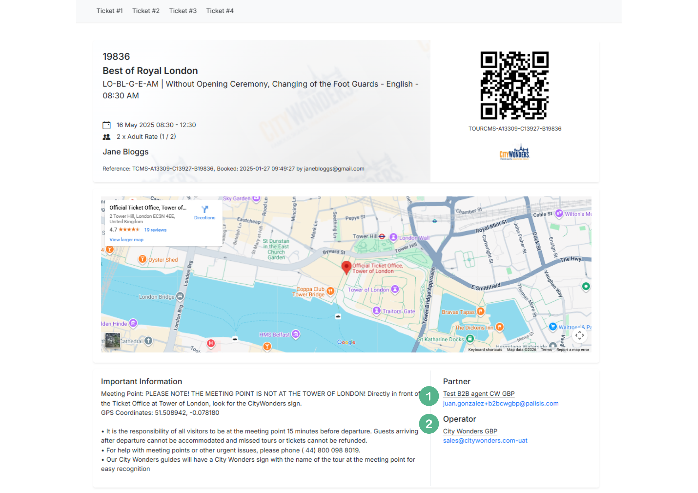
Task: Click the GPS Coordinates line
Action: [160, 413]
